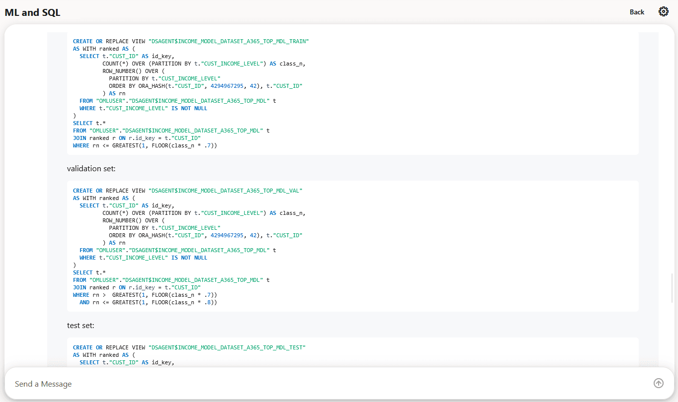Click the "IS NOT NULL" line in validation code
Viewport: 678px width, 402px height.
(144, 258)
